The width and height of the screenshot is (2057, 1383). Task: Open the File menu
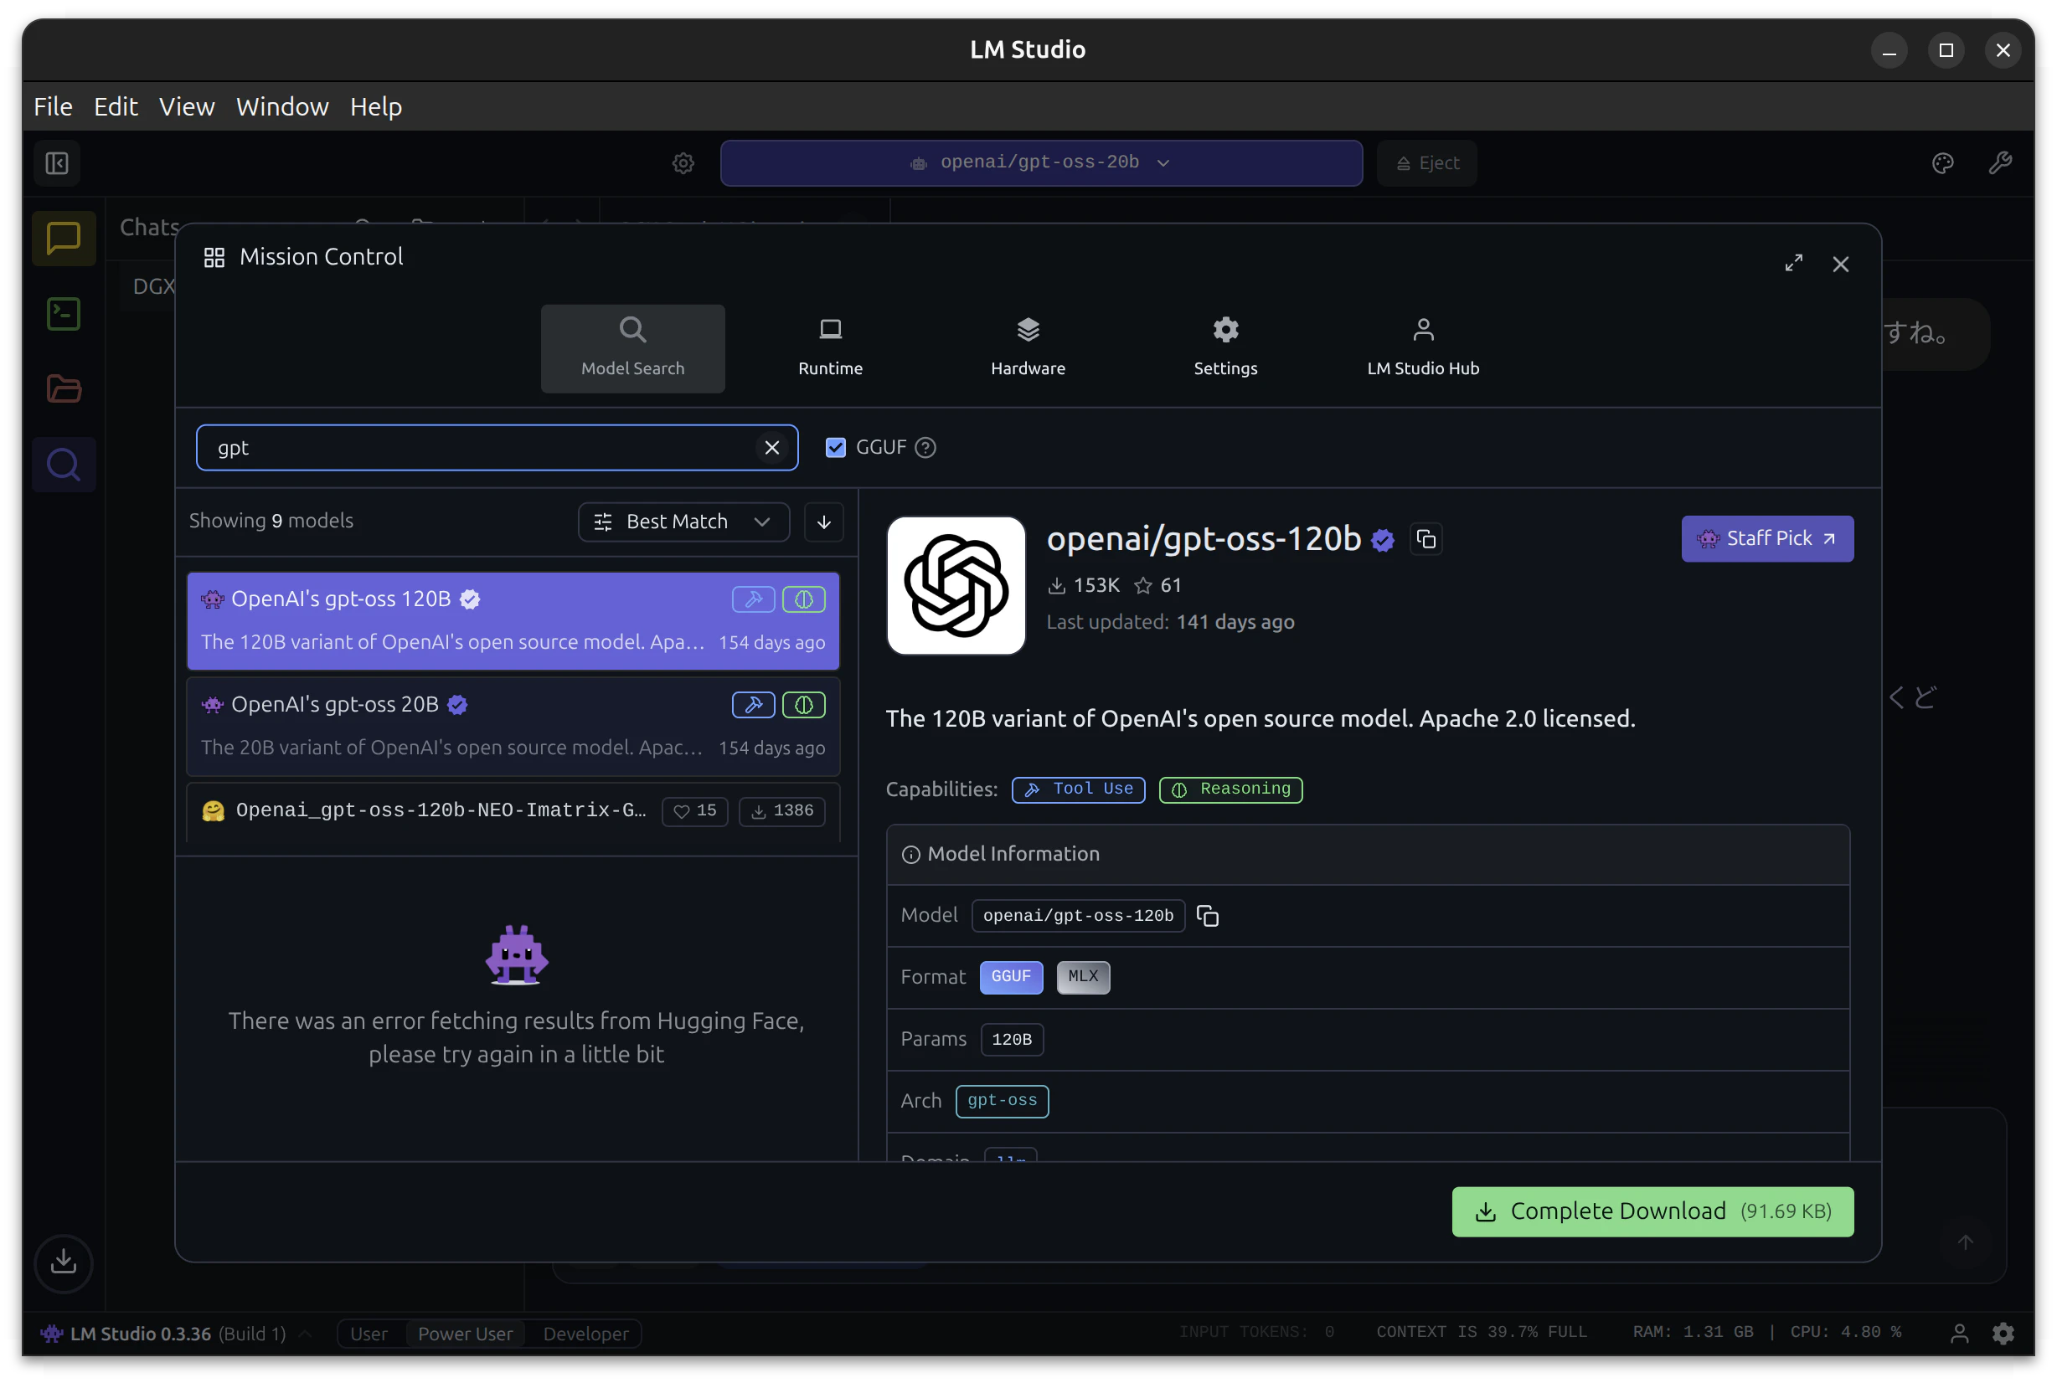pos(53,106)
